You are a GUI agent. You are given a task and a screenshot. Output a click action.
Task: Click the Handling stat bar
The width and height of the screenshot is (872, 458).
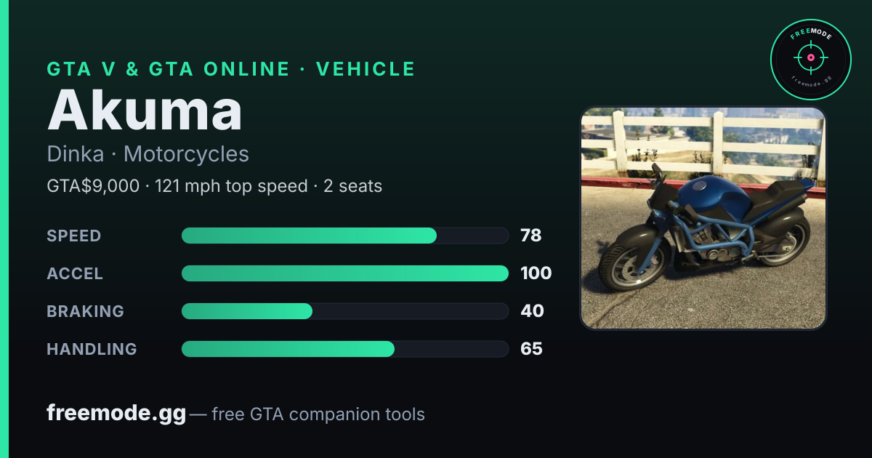[345, 349]
